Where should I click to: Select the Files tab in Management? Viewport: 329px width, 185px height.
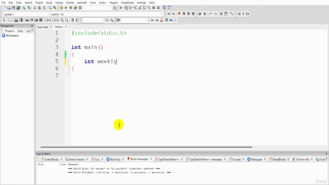(20, 31)
